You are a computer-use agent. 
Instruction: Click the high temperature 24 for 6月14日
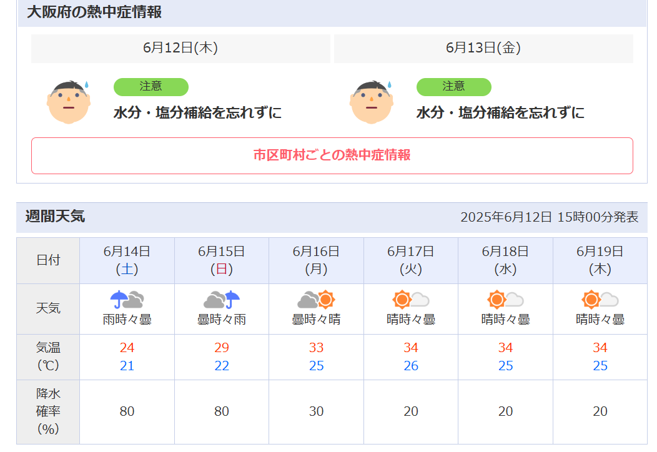coord(127,348)
